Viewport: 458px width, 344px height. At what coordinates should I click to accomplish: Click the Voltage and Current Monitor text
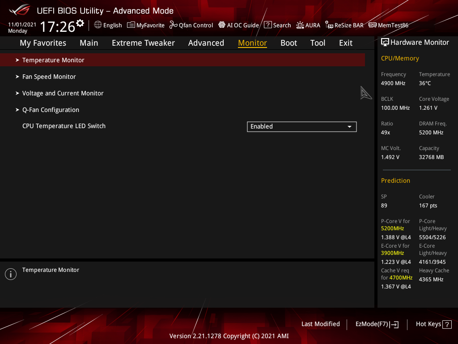click(x=63, y=93)
